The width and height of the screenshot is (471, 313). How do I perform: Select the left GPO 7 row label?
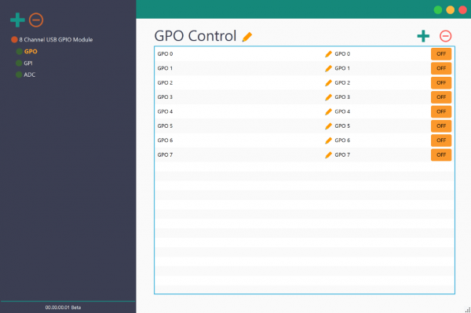165,155
